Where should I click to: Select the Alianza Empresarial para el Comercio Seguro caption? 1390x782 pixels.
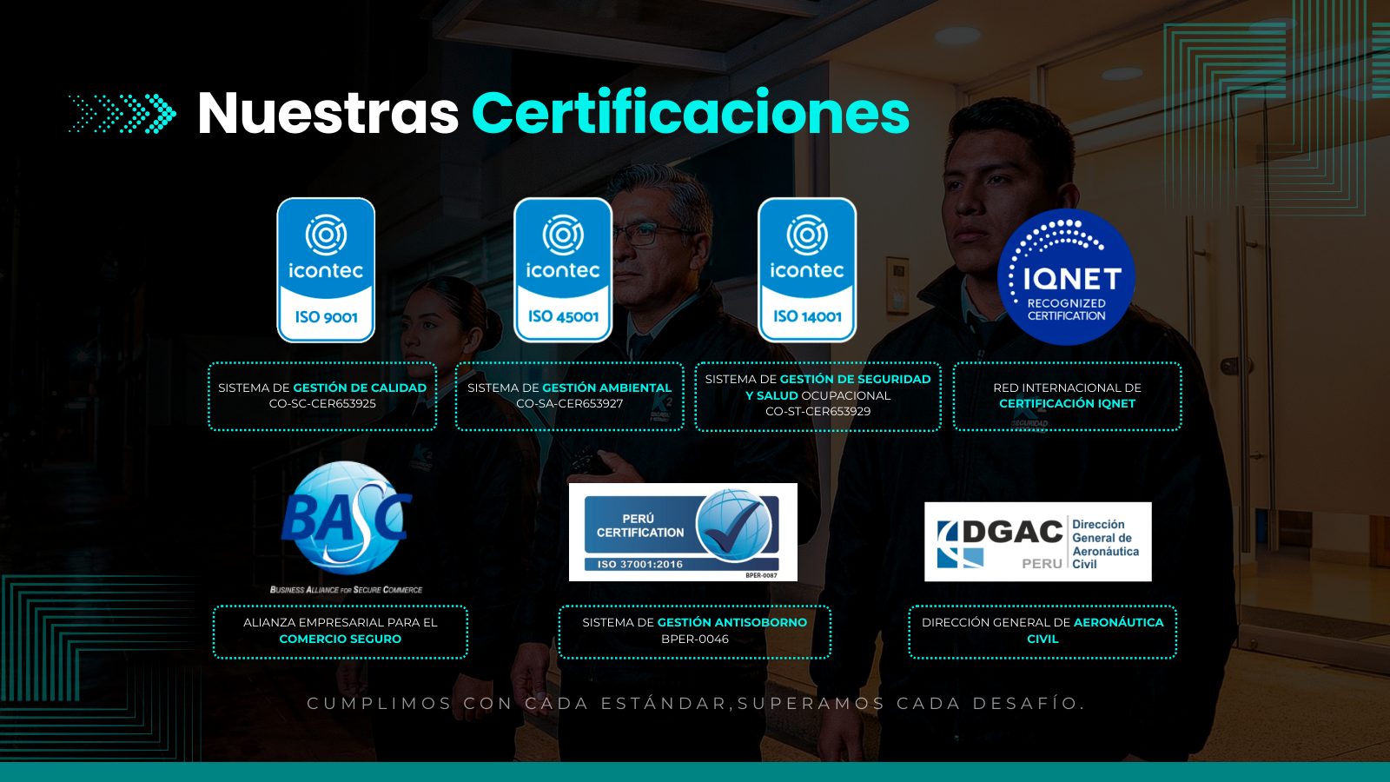tap(341, 632)
